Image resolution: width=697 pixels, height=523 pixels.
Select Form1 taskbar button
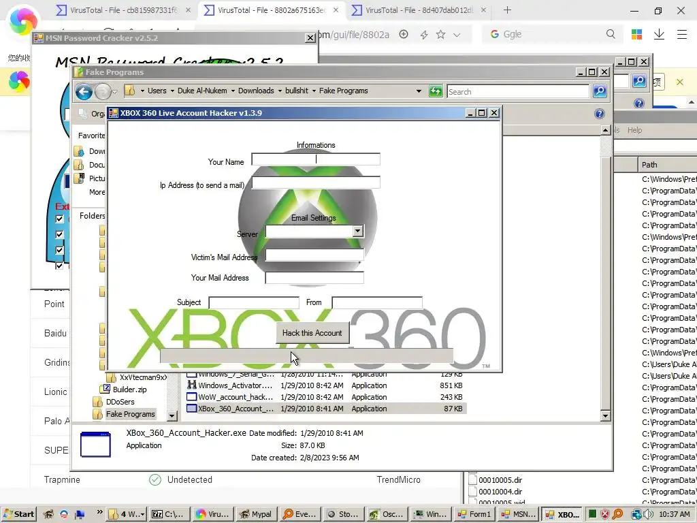(x=474, y=514)
